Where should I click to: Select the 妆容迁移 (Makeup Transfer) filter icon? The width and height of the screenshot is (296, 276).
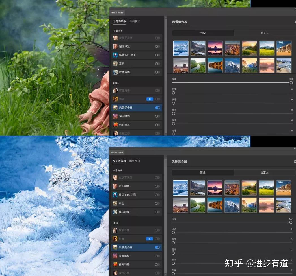115,133
